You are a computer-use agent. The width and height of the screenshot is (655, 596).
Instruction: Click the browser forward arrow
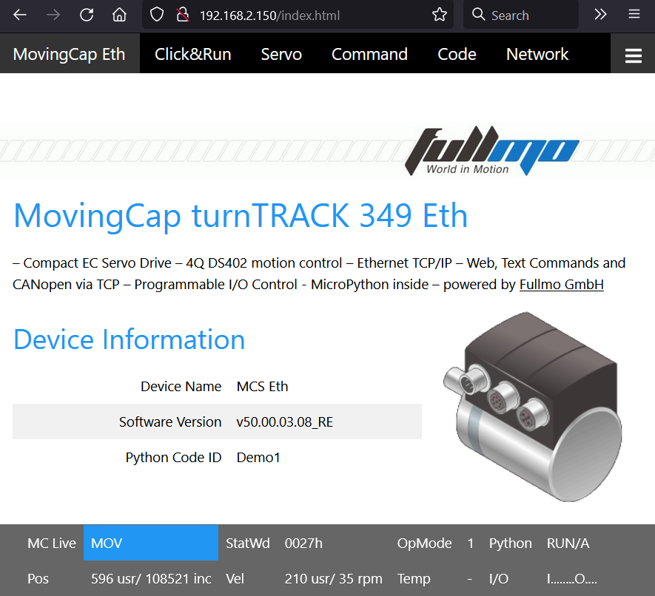pos(53,15)
